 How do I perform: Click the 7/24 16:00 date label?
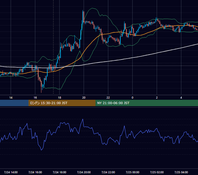click(x=35, y=172)
